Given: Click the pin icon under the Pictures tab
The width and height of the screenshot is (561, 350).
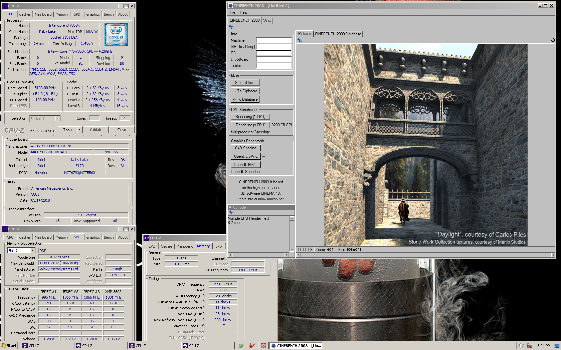Looking at the screenshot, I should pos(300,40).
